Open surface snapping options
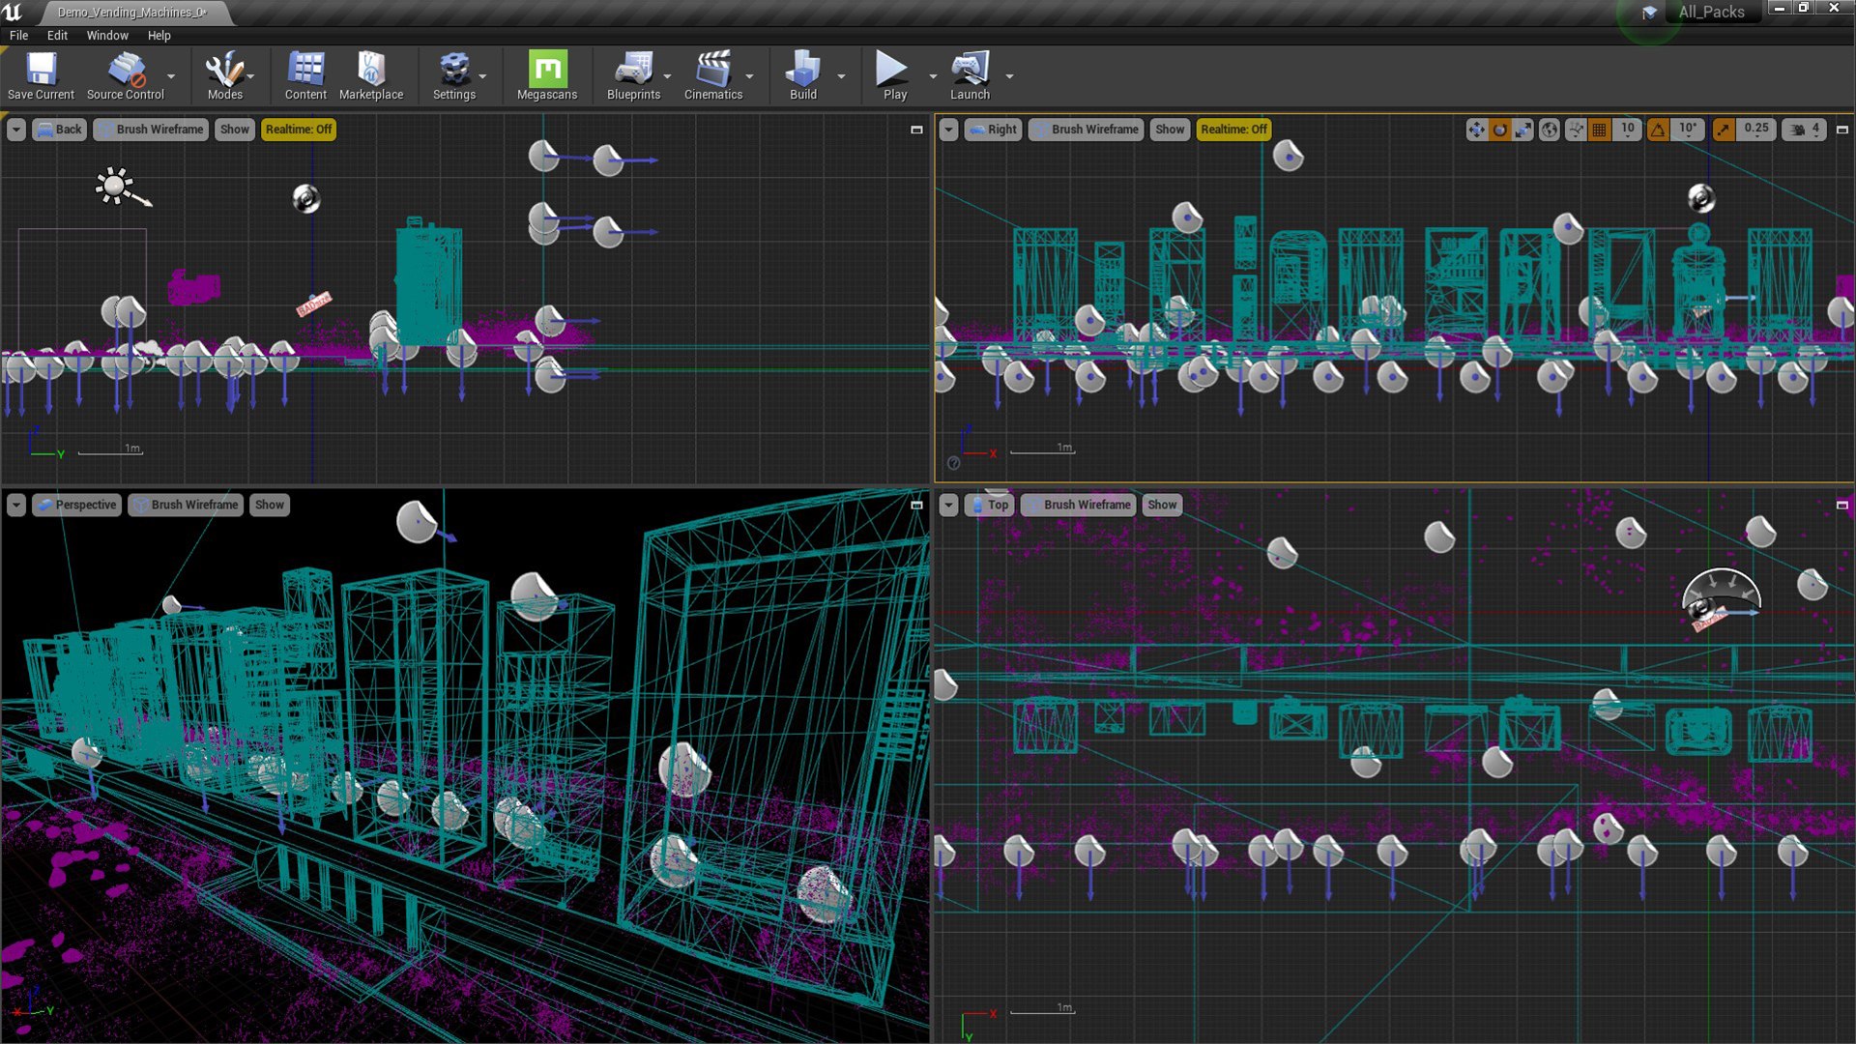Viewport: 1856px width, 1044px height. point(1576,130)
